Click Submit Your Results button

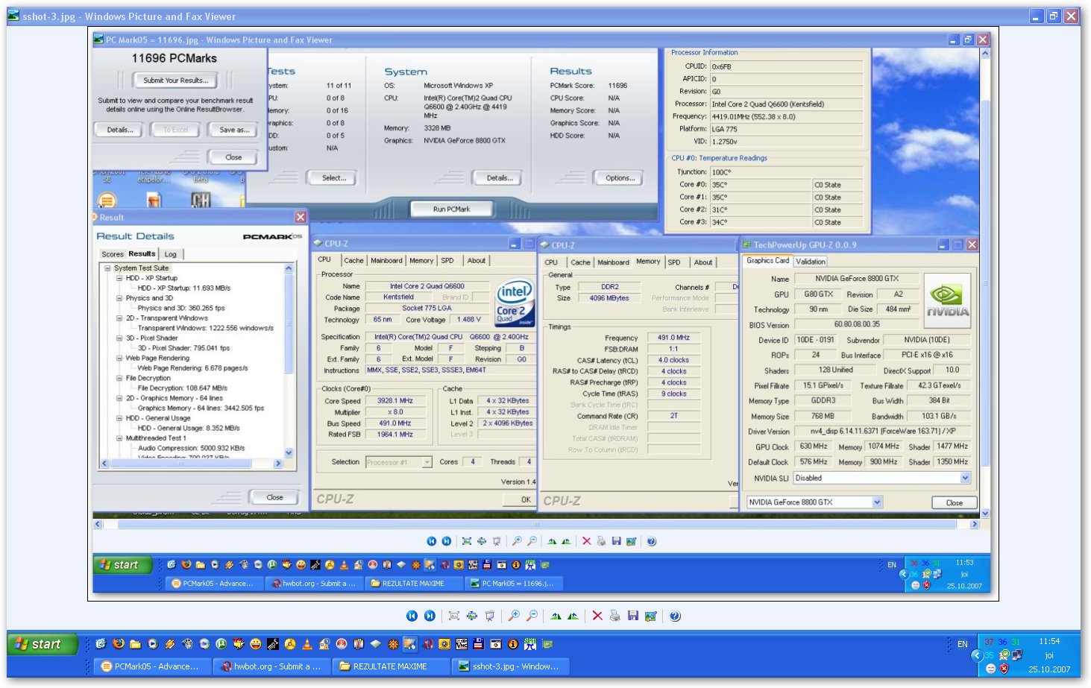pos(176,81)
